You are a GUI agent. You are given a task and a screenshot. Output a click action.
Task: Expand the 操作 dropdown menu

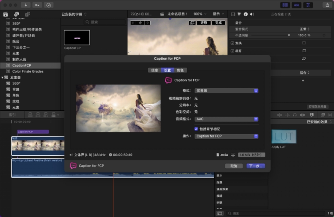[227, 136]
